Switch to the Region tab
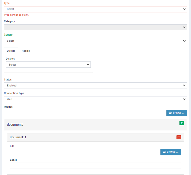This screenshot has height=175, width=191. 26,51
